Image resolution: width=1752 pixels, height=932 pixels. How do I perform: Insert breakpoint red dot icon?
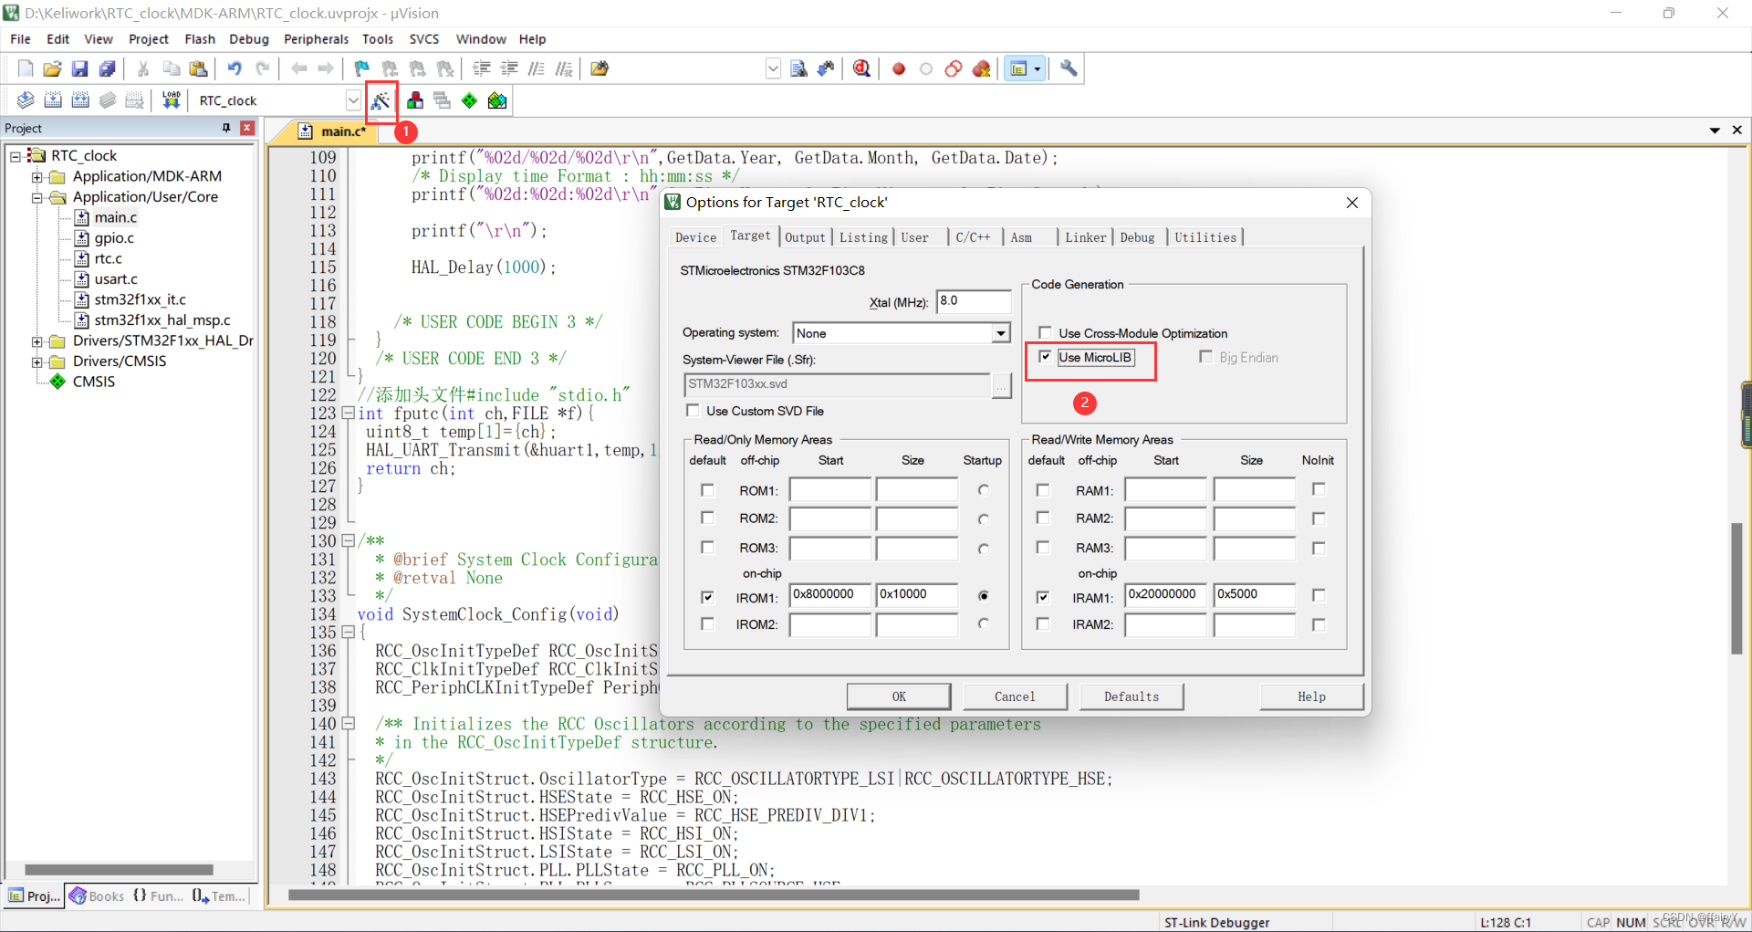point(899,68)
